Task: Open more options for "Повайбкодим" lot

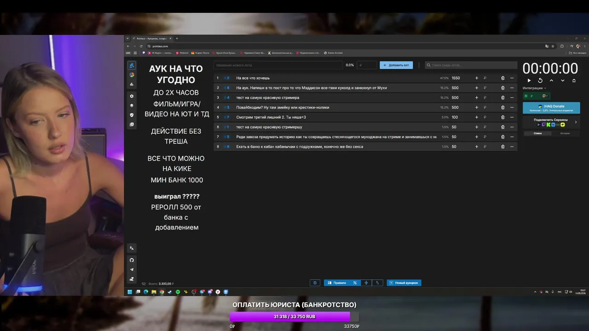Action: (x=512, y=108)
